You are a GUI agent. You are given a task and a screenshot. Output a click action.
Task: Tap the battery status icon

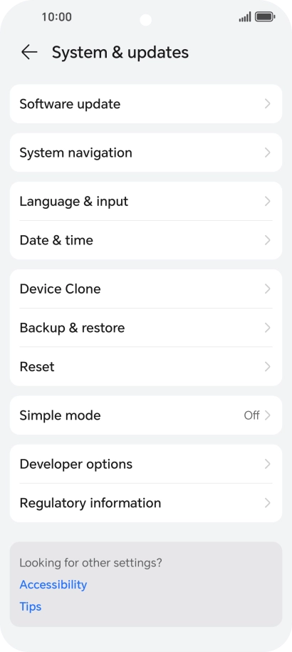point(265,17)
